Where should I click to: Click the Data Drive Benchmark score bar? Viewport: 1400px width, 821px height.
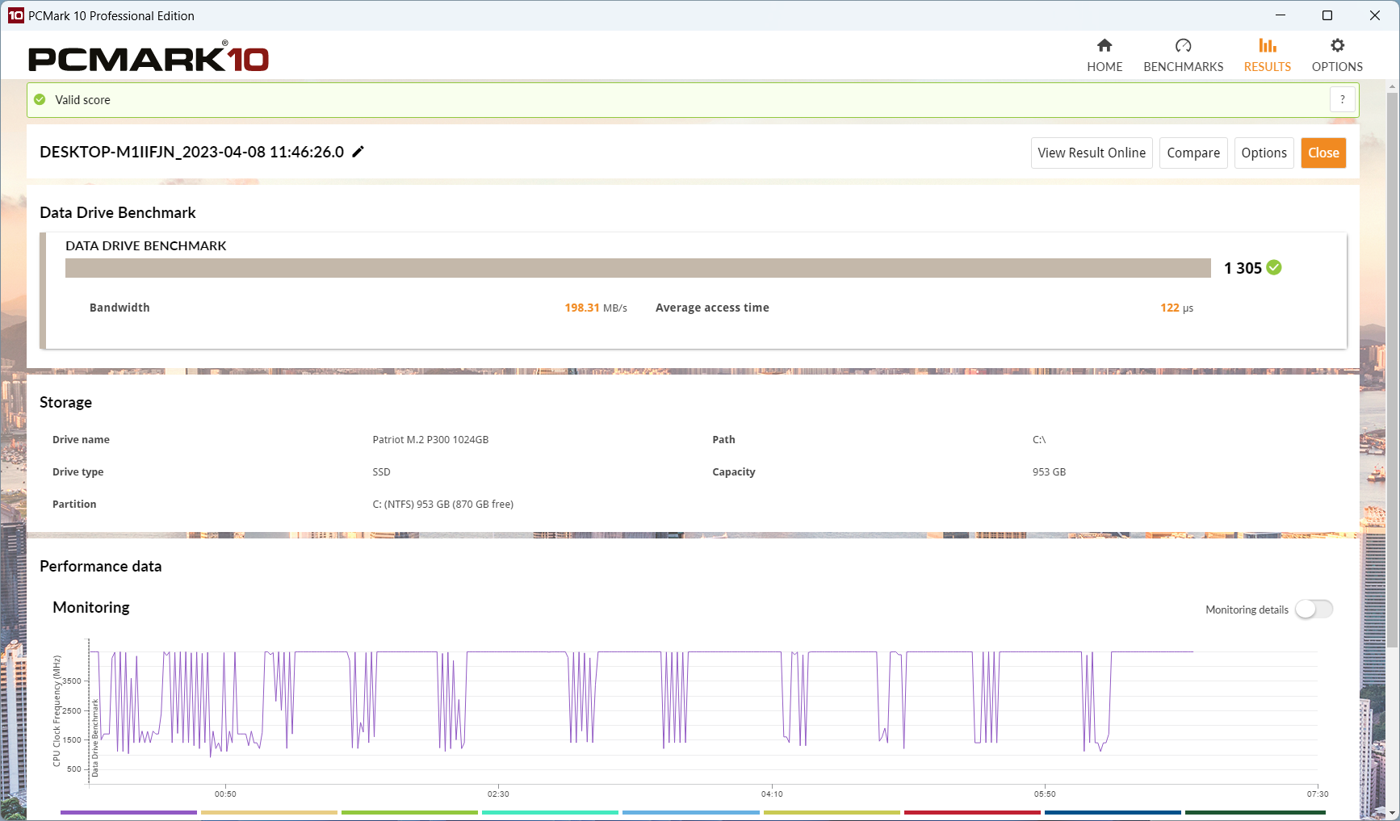[x=637, y=268]
